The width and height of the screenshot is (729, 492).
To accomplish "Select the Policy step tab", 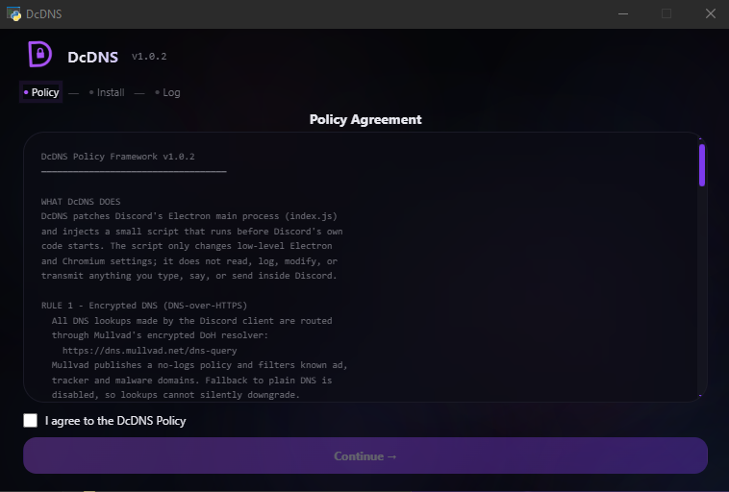I will (41, 92).
